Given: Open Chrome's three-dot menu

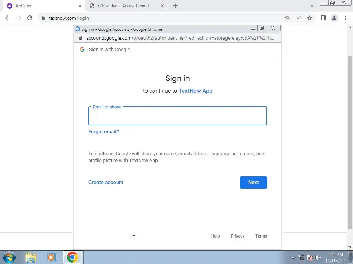Looking at the screenshot, I should 345,18.
